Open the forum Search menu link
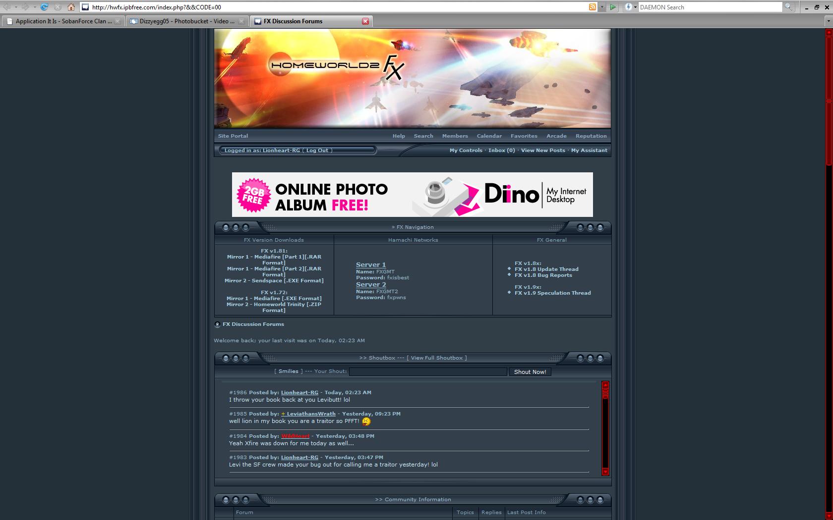This screenshot has height=520, width=833. (423, 136)
